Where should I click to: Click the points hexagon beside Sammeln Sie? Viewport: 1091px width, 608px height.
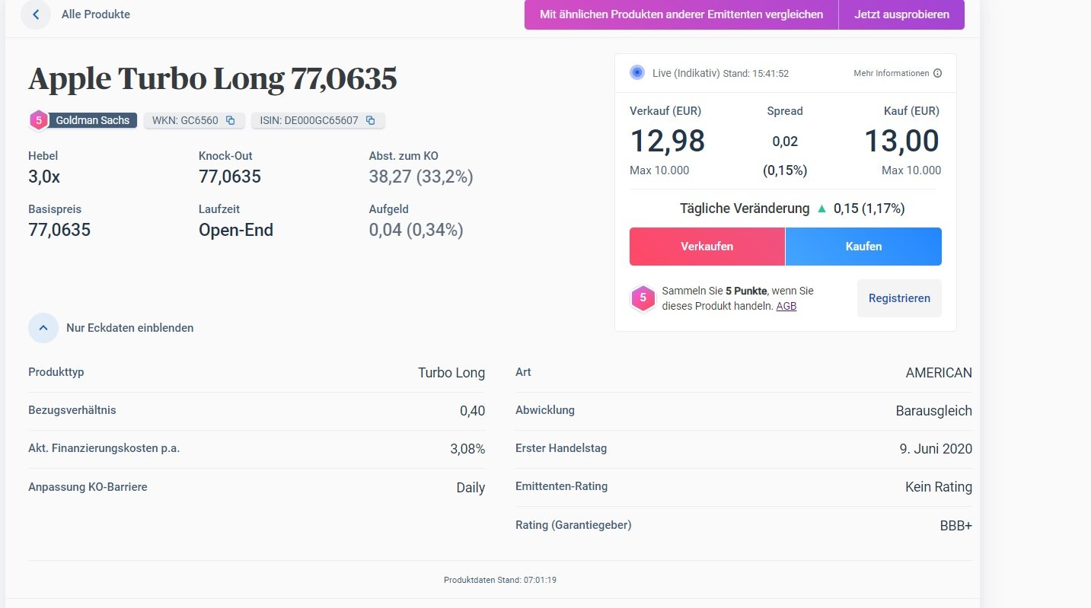coord(643,298)
